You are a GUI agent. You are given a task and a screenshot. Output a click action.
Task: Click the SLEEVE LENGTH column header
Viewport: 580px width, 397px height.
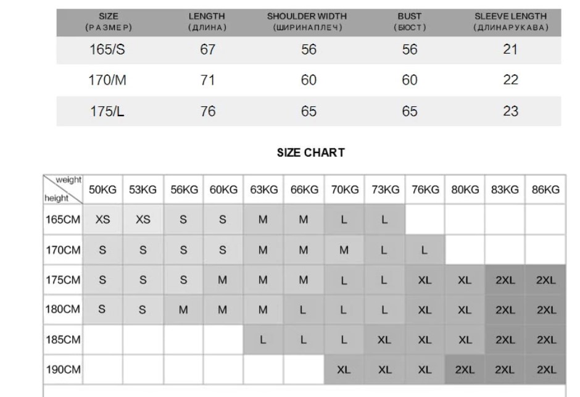(x=510, y=22)
